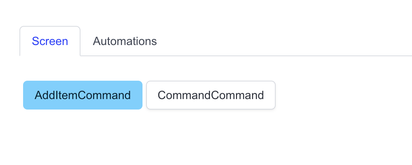Show the Screen tab content
412x165 pixels.
click(x=50, y=41)
